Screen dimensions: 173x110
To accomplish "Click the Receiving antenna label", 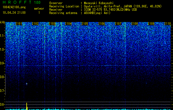I will (x=63, y=13).
